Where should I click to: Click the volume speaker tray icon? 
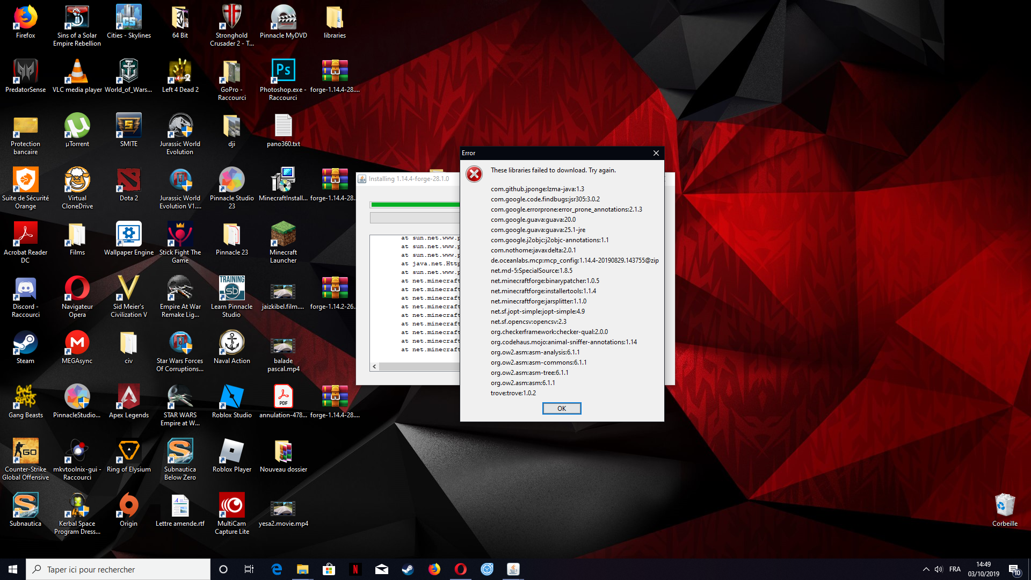click(939, 569)
